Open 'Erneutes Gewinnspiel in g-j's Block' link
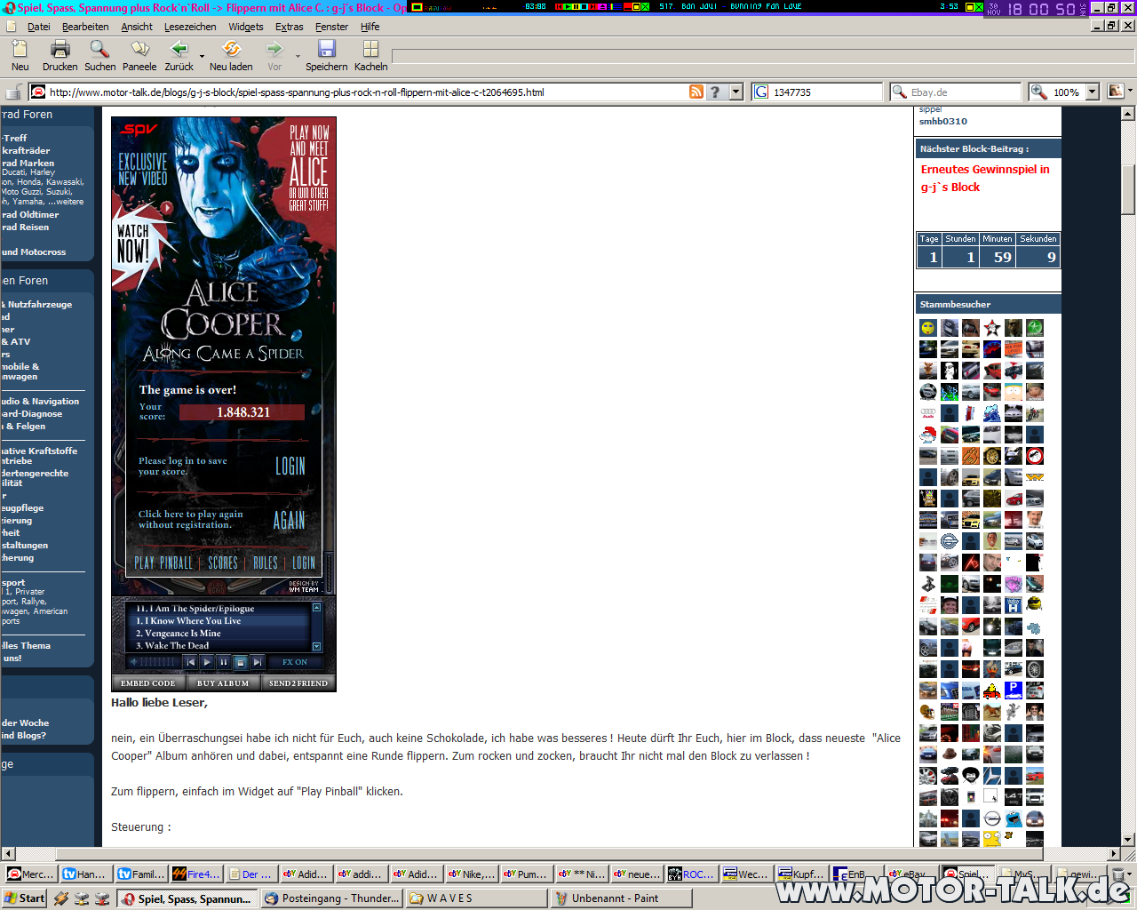The width and height of the screenshot is (1137, 910). click(x=985, y=178)
